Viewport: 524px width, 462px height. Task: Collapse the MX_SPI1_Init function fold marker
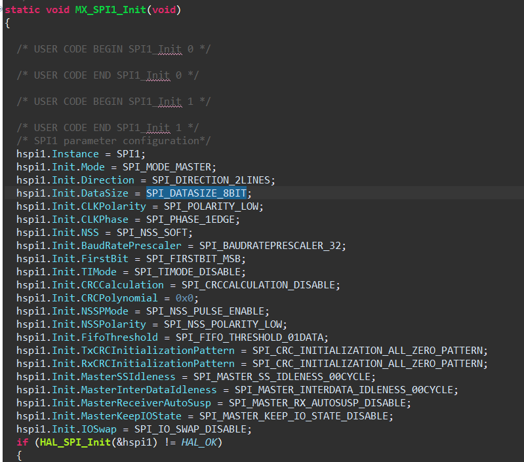[x=2, y=10]
